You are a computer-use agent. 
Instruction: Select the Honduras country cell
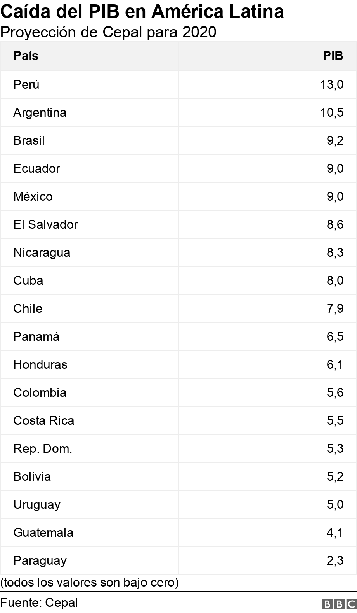tap(40, 364)
